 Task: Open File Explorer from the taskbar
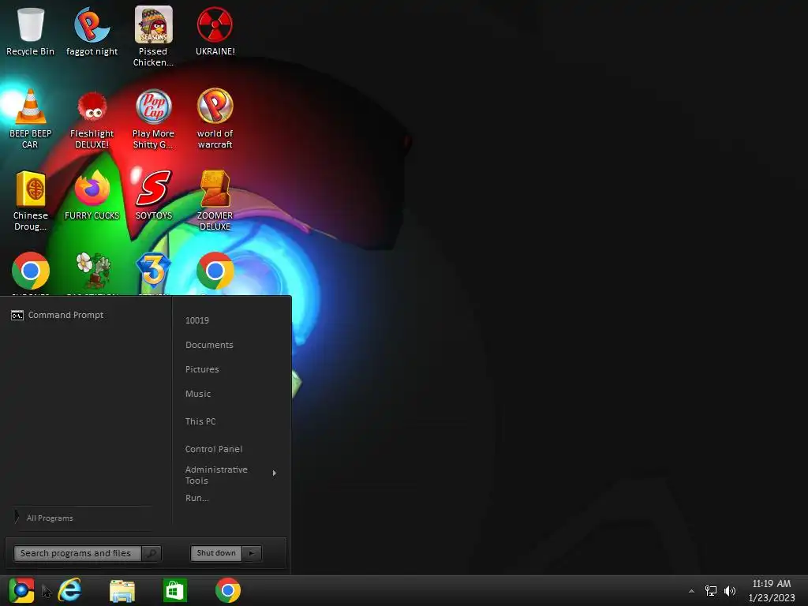(122, 590)
